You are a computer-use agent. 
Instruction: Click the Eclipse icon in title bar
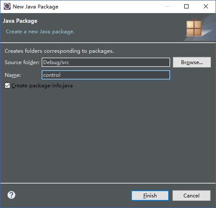click(x=7, y=6)
